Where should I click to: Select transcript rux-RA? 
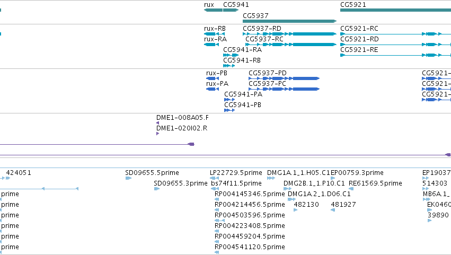coord(215,39)
